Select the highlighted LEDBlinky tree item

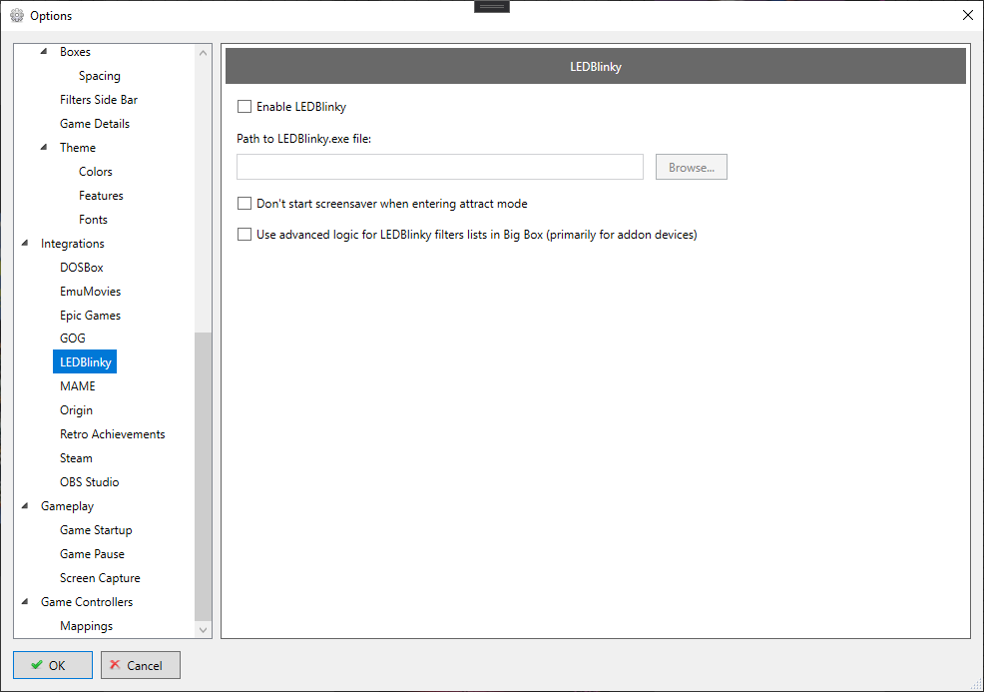(85, 362)
